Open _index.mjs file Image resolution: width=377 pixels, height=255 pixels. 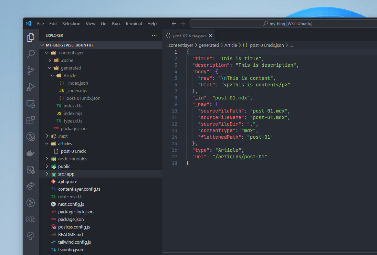point(101,91)
